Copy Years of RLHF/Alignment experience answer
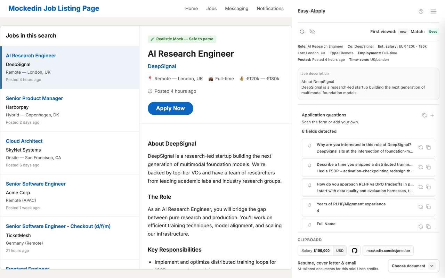The height and width of the screenshot is (278, 445). [428, 207]
